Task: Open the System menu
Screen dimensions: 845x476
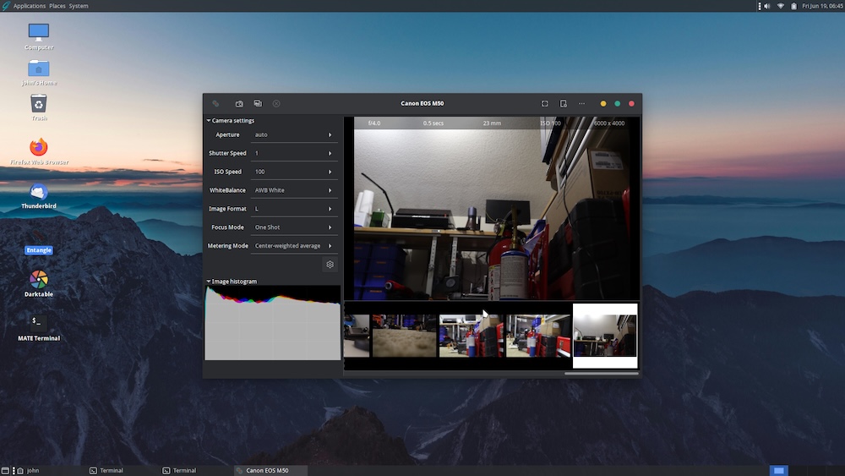Action: point(79,6)
